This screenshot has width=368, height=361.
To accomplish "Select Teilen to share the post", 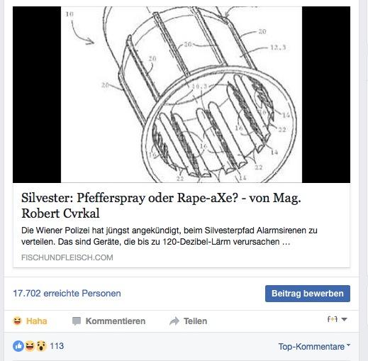I will (195, 321).
